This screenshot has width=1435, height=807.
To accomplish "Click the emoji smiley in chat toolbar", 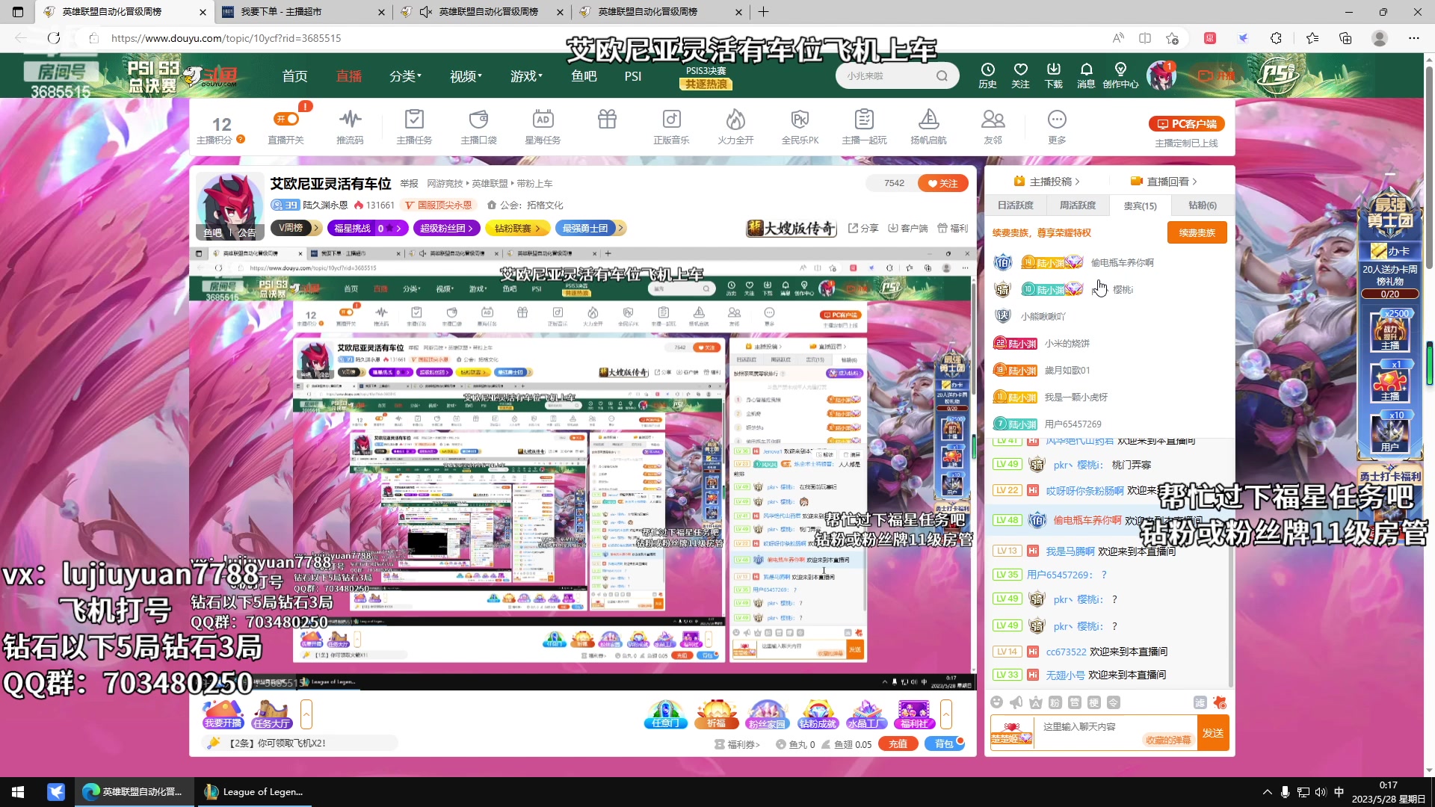I will (996, 702).
